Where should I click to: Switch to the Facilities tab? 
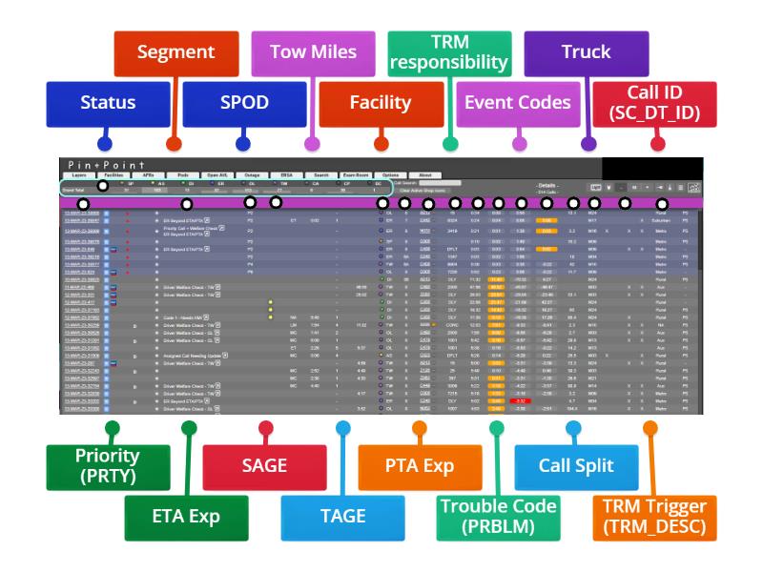(x=113, y=175)
